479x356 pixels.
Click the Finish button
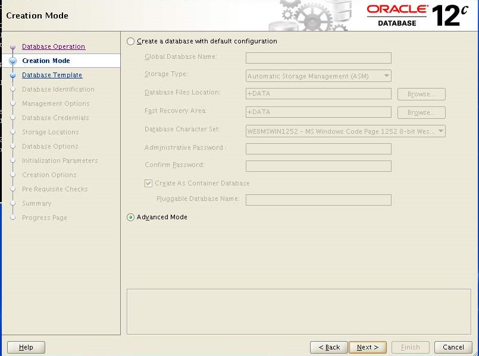click(410, 347)
